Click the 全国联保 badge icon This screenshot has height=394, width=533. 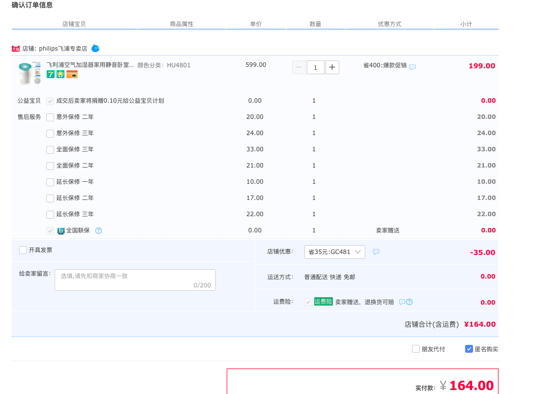coord(61,231)
